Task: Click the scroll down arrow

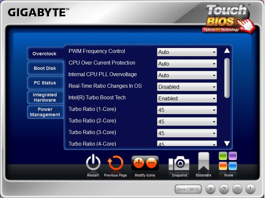Action: 227,143
